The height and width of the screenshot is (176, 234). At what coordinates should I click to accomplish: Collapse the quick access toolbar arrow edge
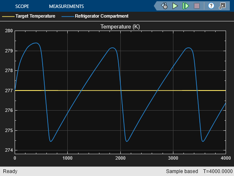(x=155, y=6)
